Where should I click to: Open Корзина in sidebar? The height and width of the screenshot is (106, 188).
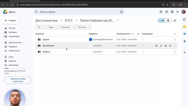click(12, 61)
